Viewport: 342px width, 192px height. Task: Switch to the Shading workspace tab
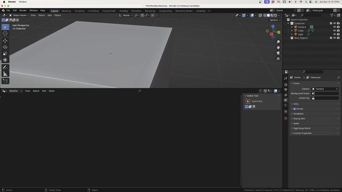click(123, 11)
